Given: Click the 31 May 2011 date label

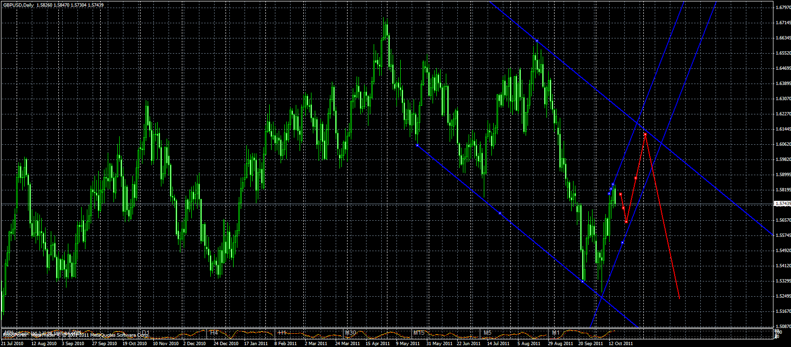Looking at the screenshot, I should pyautogui.click(x=439, y=343).
